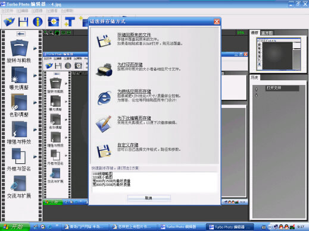Choose 自定义存储 custom save option
Screen dimensions: 309x231
tap(128, 145)
